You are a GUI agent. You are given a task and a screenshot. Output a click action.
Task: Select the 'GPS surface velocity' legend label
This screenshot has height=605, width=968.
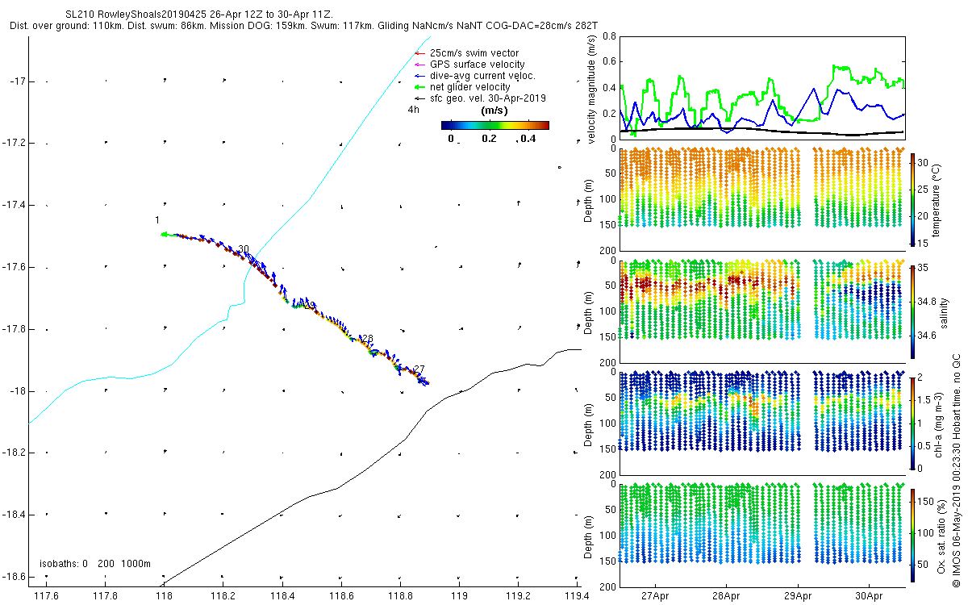point(478,65)
